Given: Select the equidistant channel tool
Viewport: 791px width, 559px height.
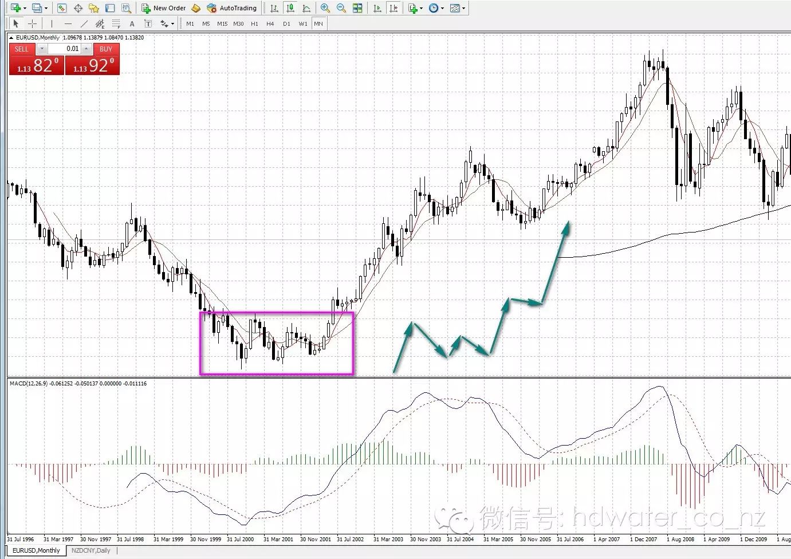Looking at the screenshot, I should click(x=100, y=23).
